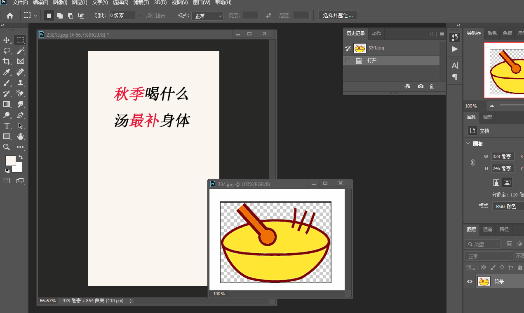
Task: Switch to the 通道 tab
Action: [488, 229]
